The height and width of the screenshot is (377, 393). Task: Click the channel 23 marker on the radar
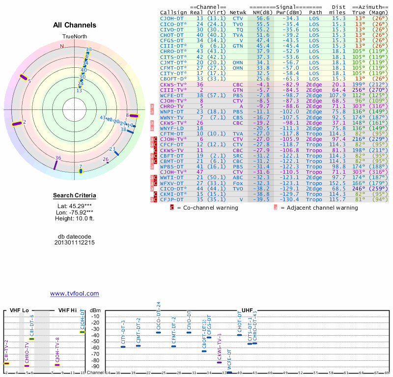(116, 154)
